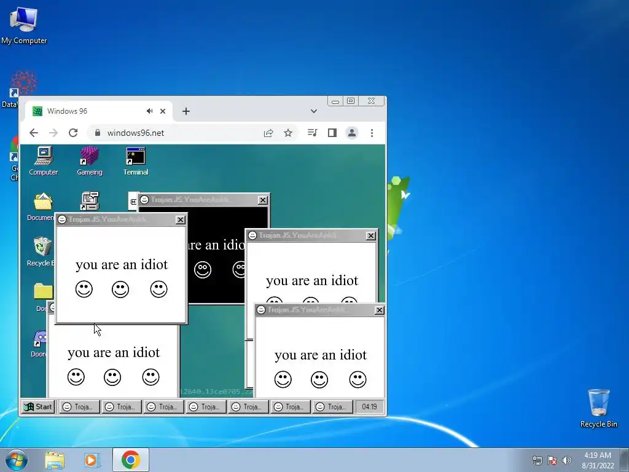Close the Trojan popup behind the bottom-right one
629x472 pixels.
click(371, 235)
